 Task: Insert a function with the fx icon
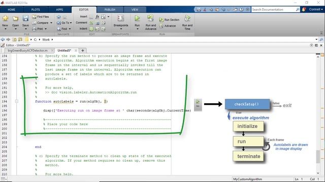point(97,17)
